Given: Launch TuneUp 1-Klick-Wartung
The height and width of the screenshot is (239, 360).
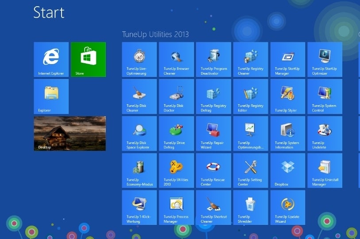Looking at the screenshot, I should click(139, 208).
